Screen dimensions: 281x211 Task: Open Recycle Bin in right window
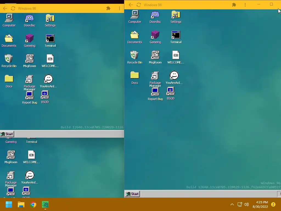[134, 57]
